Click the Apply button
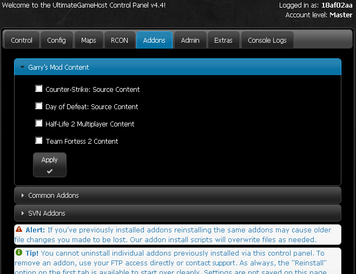 (x=50, y=165)
